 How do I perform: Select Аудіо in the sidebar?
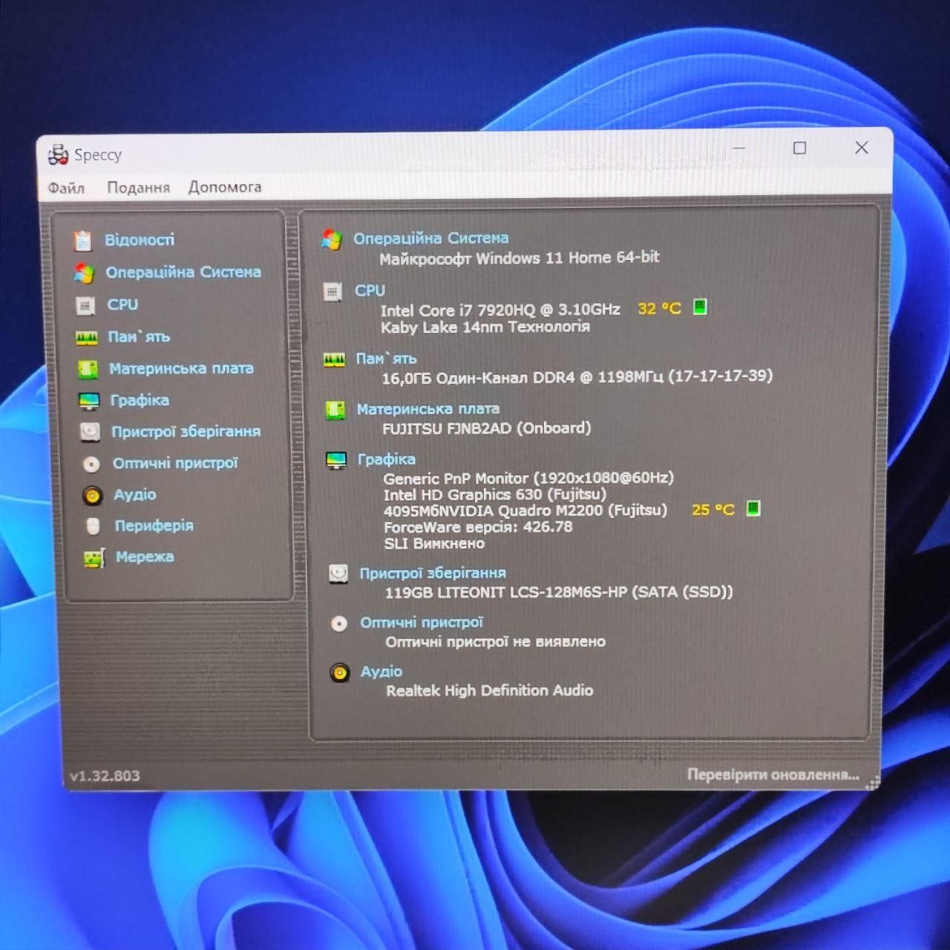point(134,494)
